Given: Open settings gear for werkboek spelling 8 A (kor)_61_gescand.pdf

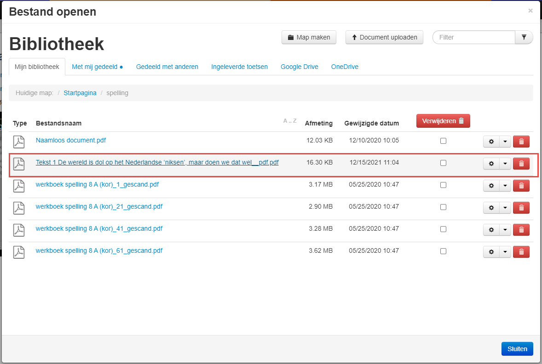Looking at the screenshot, I should [x=491, y=252].
